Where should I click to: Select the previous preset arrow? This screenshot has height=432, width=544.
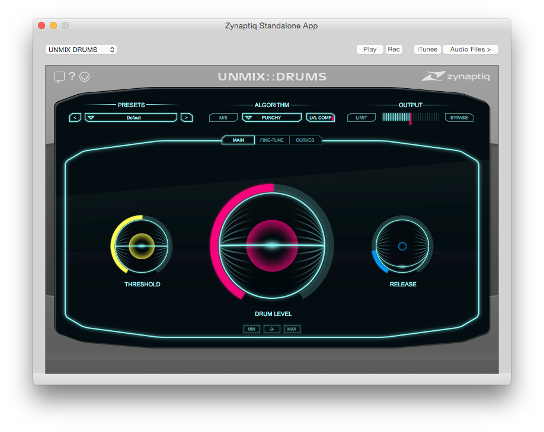tap(75, 117)
